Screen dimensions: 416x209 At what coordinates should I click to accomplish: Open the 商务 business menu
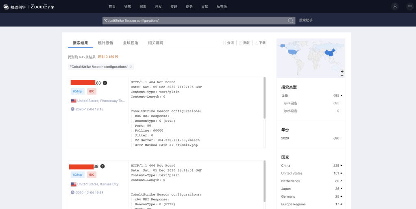189,7
